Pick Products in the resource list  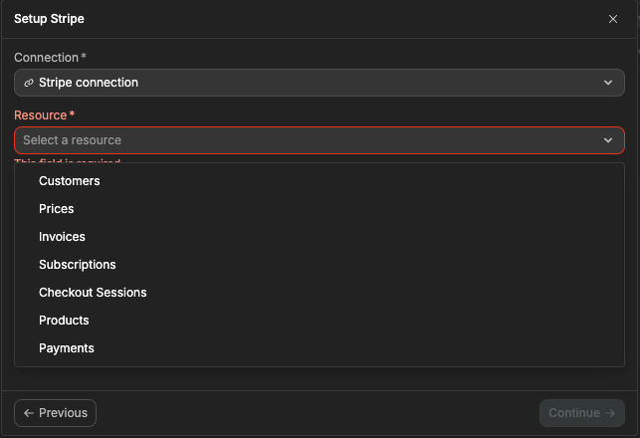[x=320, y=321]
